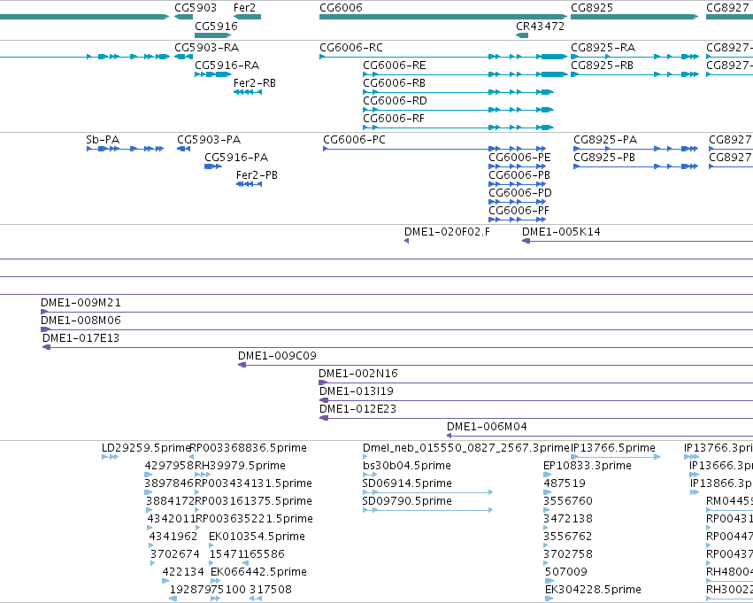The height and width of the screenshot is (603, 753).
Task: Click the CG8925-PB protein label
Action: (604, 158)
